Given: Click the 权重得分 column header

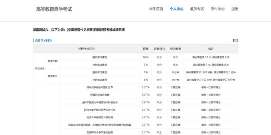Looking at the screenshot, I should click(x=159, y=49).
